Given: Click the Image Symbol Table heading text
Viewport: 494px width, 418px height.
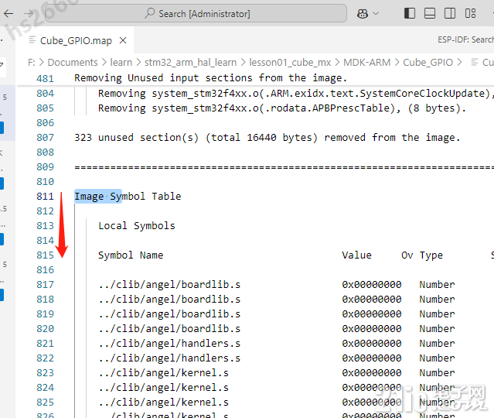Looking at the screenshot, I should 128,196.
